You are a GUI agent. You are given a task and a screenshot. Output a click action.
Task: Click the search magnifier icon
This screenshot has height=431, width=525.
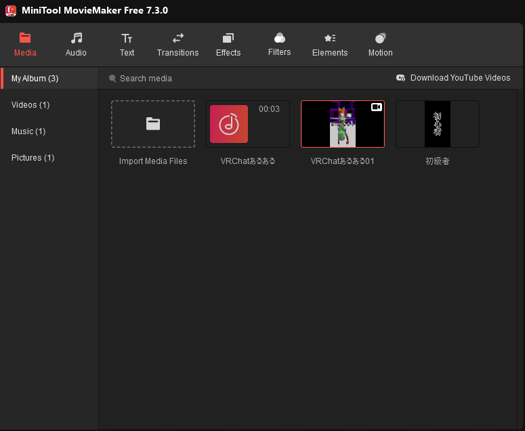click(112, 79)
